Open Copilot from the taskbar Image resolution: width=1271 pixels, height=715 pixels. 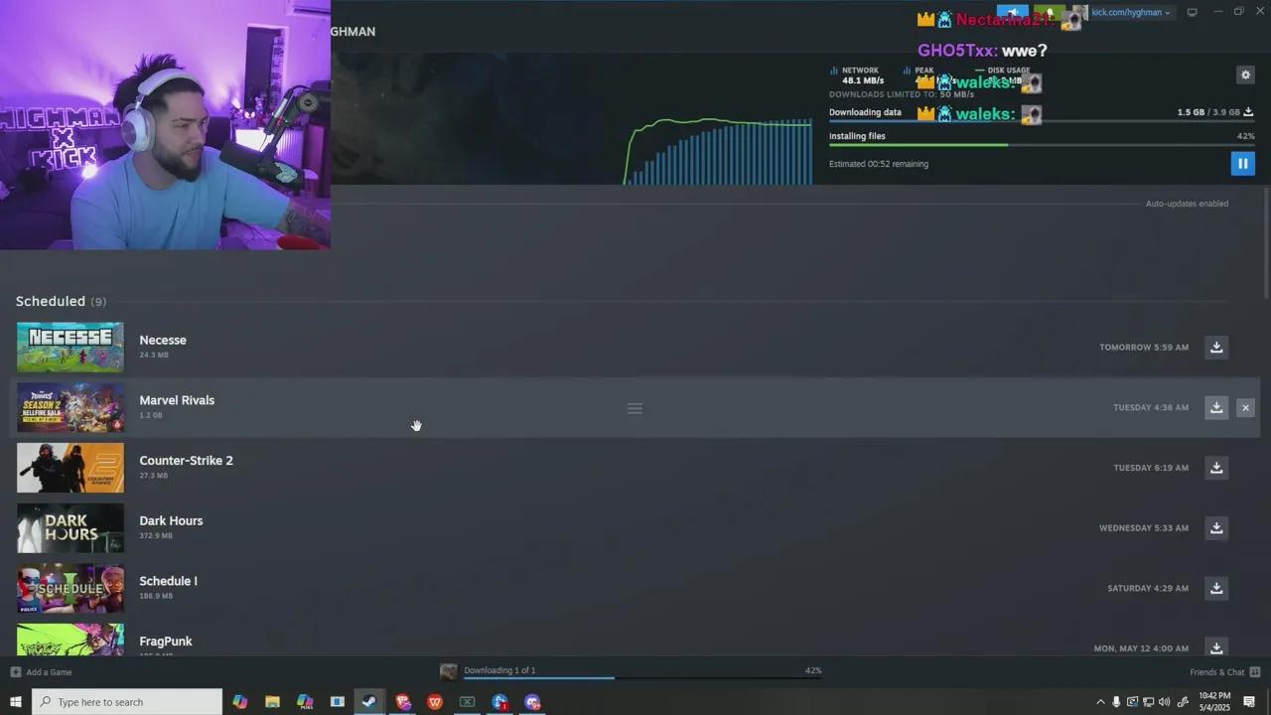[x=239, y=702]
